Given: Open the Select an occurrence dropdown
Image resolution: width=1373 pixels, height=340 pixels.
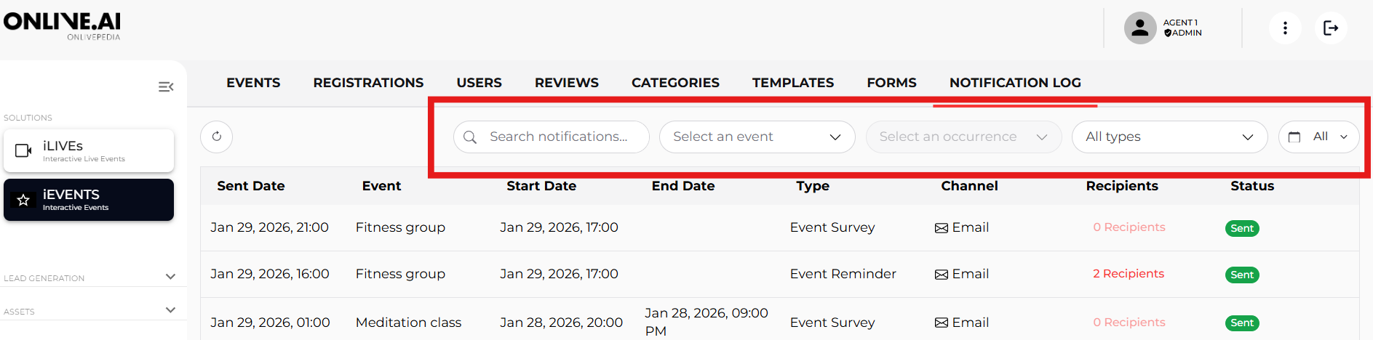Looking at the screenshot, I should click(963, 137).
